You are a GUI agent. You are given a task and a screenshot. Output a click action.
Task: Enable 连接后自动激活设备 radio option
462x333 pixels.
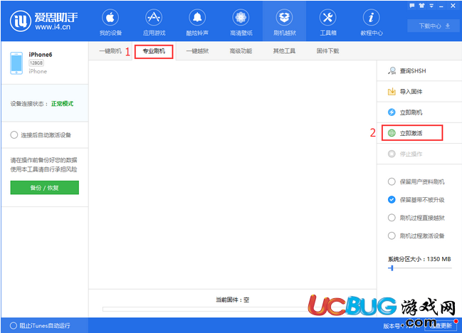click(14, 135)
